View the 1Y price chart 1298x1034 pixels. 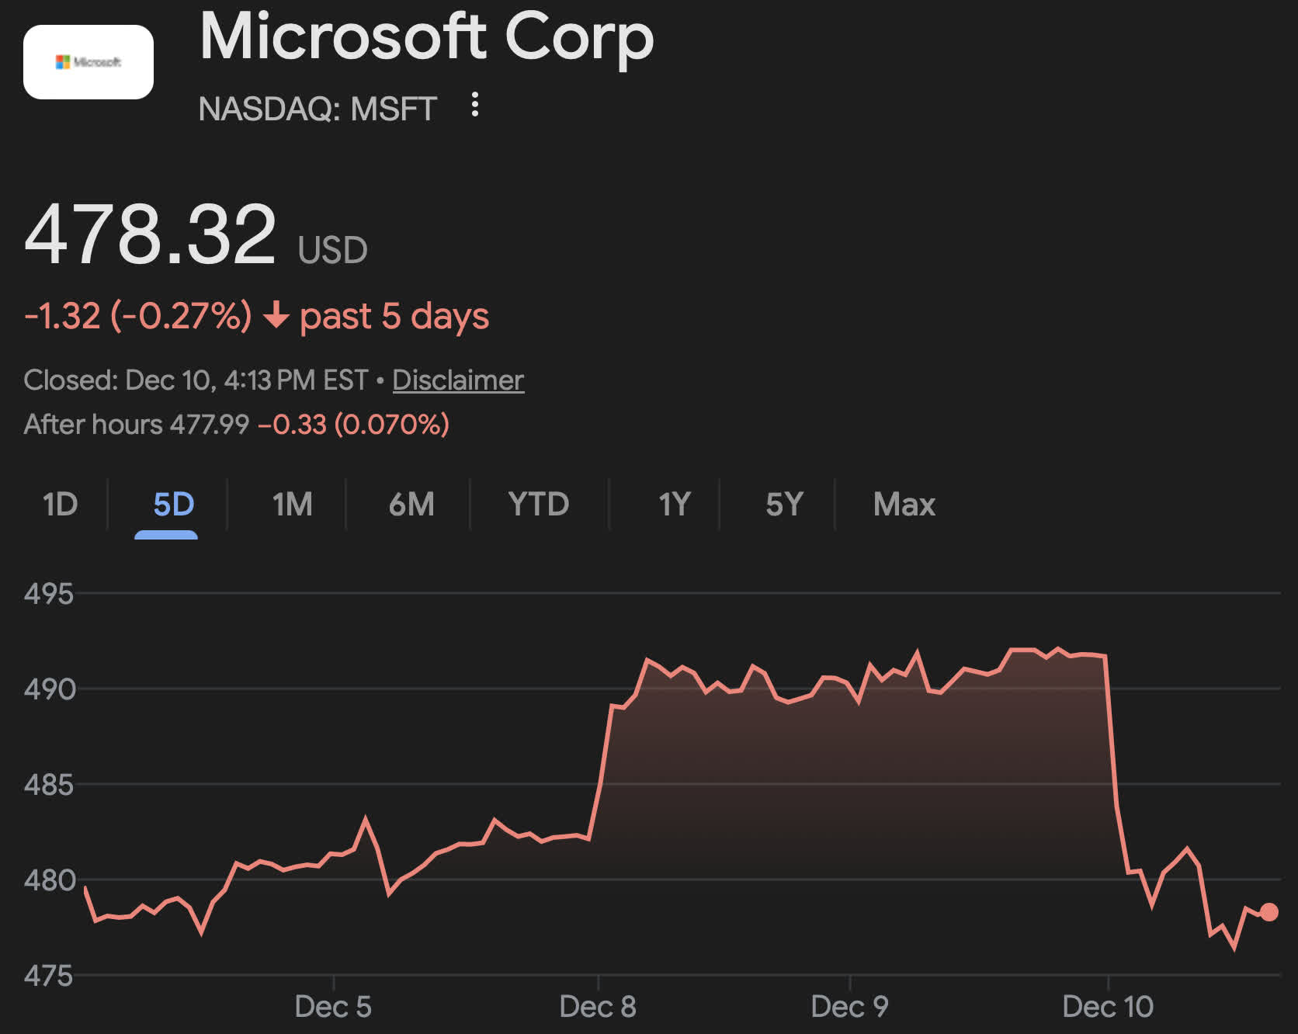point(674,505)
